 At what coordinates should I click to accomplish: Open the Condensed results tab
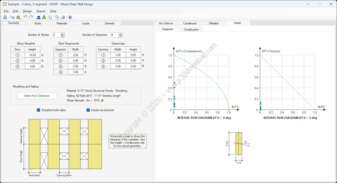pyautogui.click(x=190, y=23)
